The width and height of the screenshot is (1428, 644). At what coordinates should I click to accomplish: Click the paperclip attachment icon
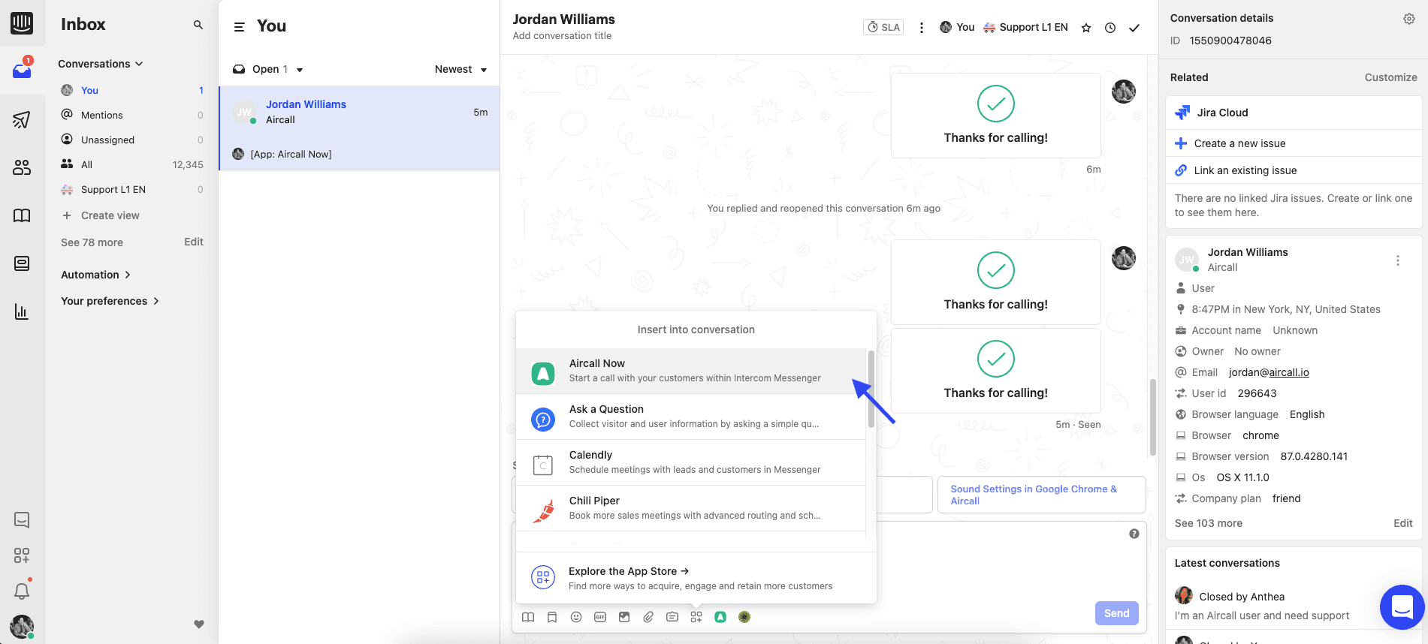pos(648,617)
